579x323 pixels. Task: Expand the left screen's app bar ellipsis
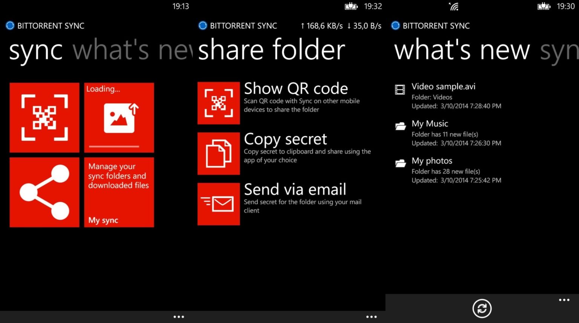pos(179,317)
